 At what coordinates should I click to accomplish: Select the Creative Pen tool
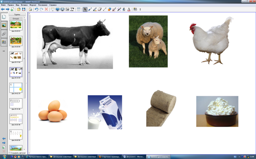click(95, 9)
